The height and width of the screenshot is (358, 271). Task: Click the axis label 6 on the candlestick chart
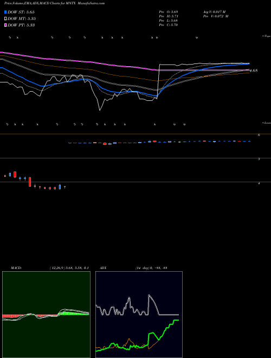pyautogui.click(x=259, y=135)
